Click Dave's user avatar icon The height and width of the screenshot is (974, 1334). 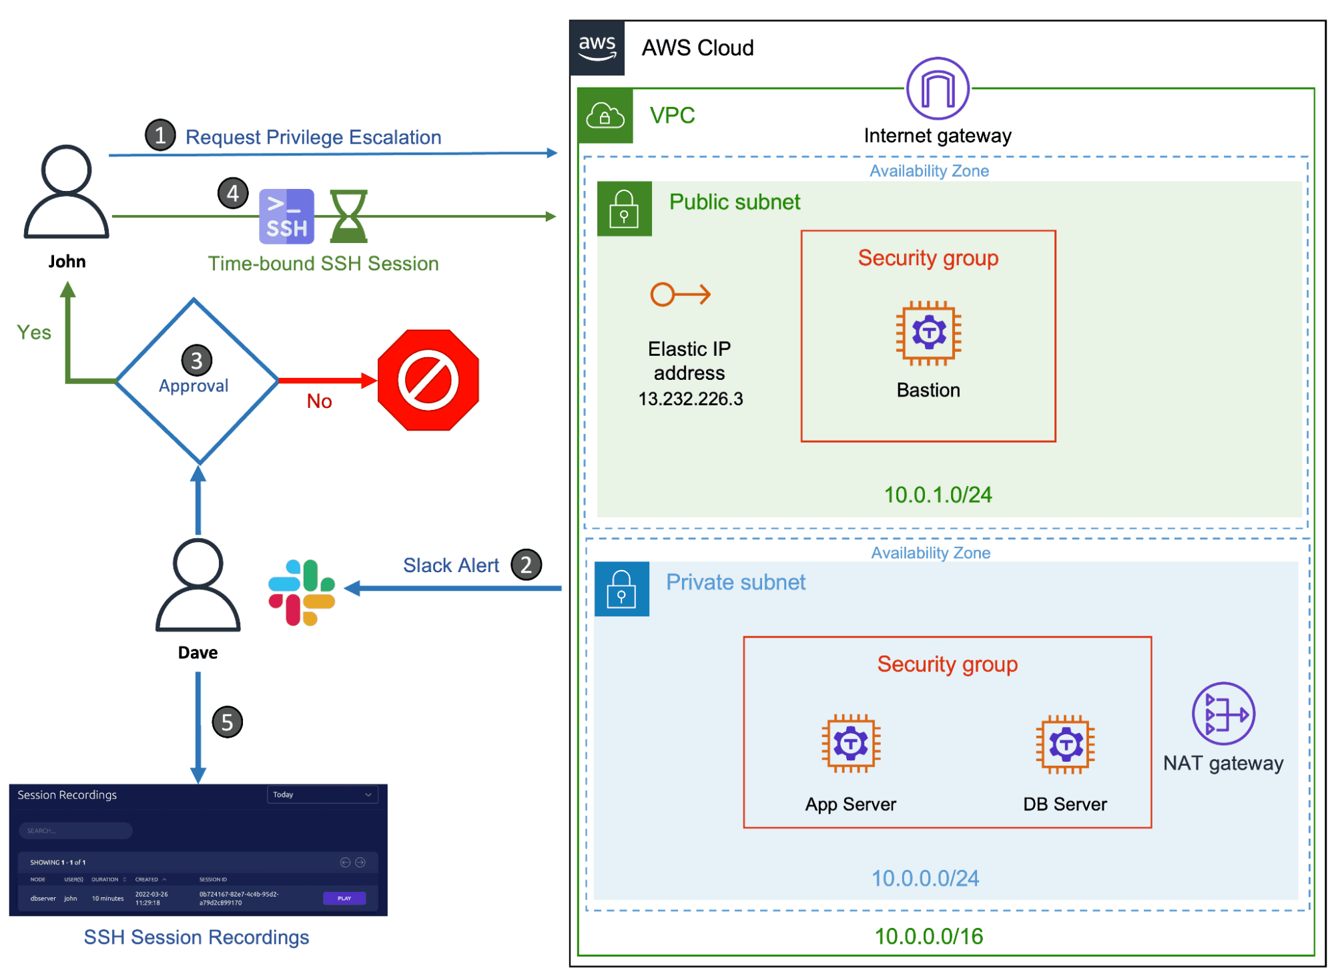[198, 585]
